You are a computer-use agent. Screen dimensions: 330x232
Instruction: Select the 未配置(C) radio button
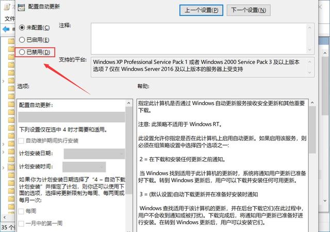coord(22,27)
